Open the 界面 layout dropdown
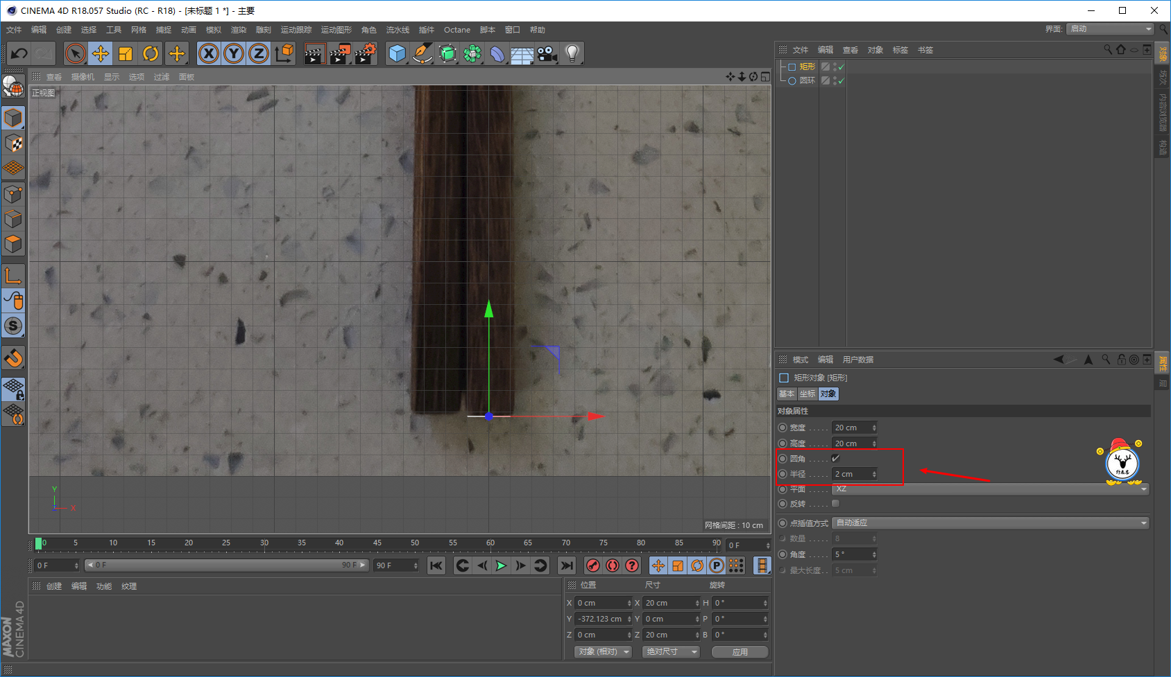The height and width of the screenshot is (677, 1171). pos(1110,28)
